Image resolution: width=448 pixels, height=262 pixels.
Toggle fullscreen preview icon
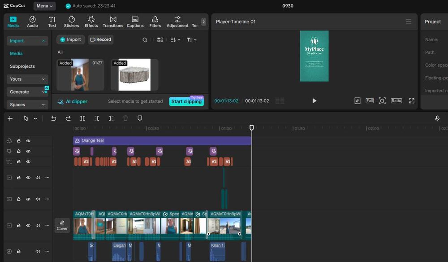411,100
